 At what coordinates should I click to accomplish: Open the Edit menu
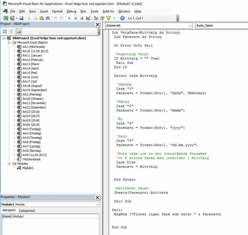point(22,11)
